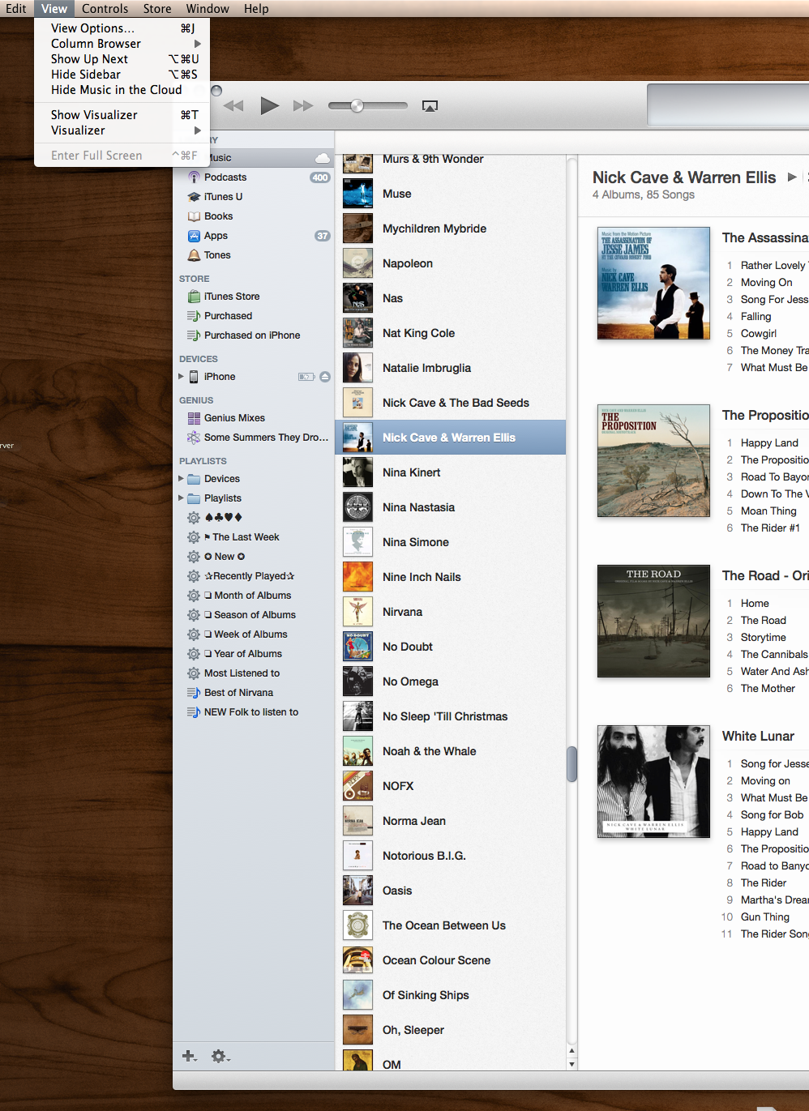Image resolution: width=809 pixels, height=1111 pixels.
Task: Click White Lunar album cover
Action: [653, 781]
